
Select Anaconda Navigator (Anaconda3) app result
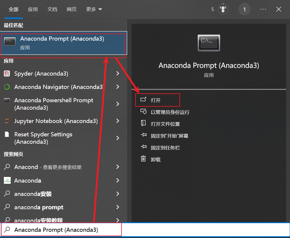pyautogui.click(x=64, y=87)
